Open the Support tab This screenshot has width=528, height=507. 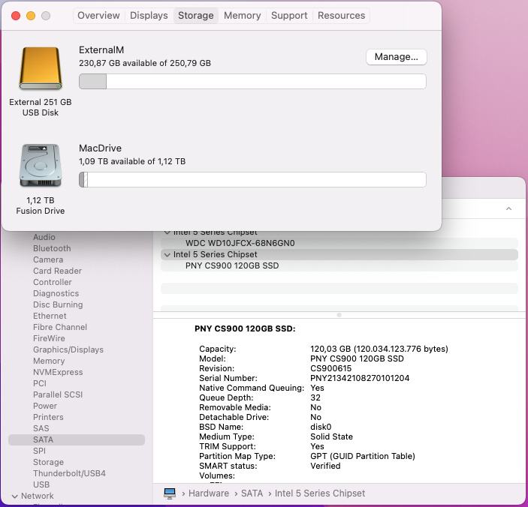(289, 16)
